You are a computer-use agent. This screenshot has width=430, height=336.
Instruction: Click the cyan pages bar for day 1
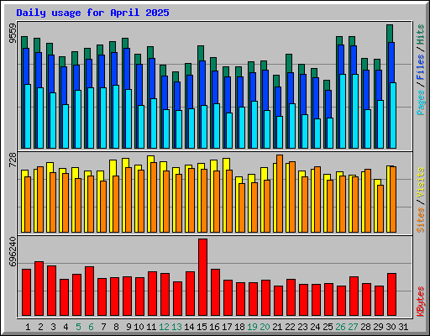(28, 116)
